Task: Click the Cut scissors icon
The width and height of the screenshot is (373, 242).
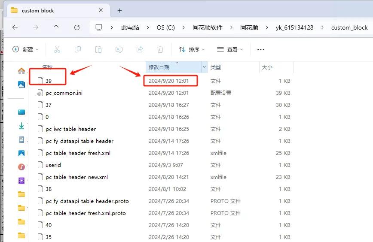Action: tap(57, 49)
